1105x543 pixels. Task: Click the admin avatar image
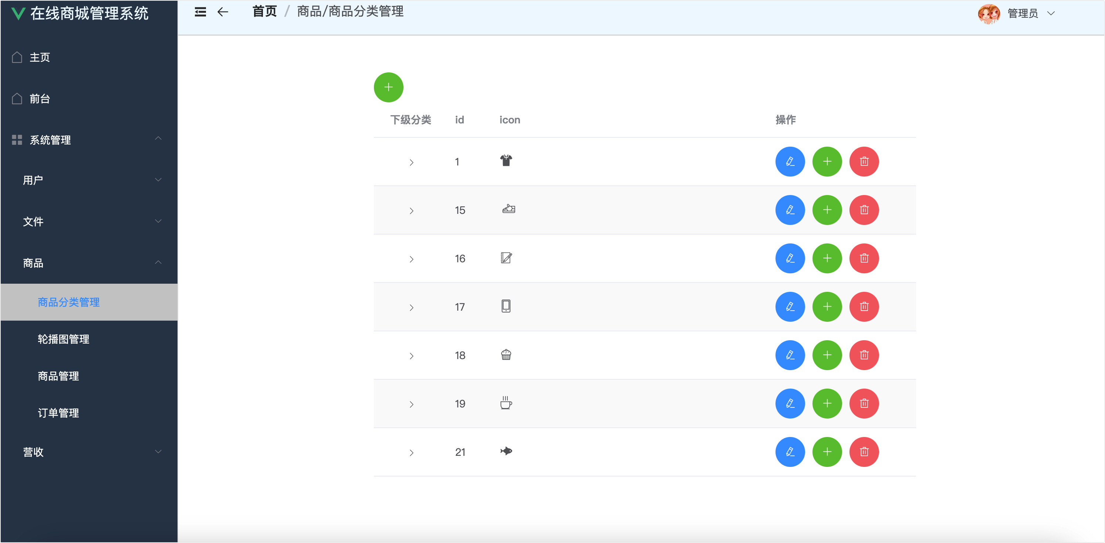pos(988,14)
